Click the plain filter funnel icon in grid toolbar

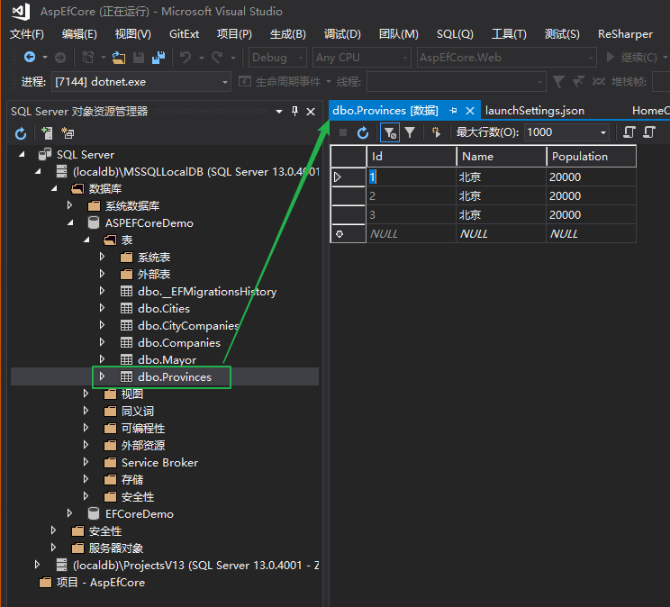tap(410, 132)
